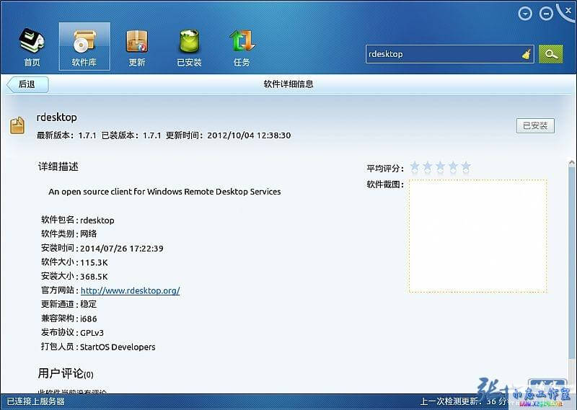Rate the software four stars
577x410 pixels.
point(454,167)
